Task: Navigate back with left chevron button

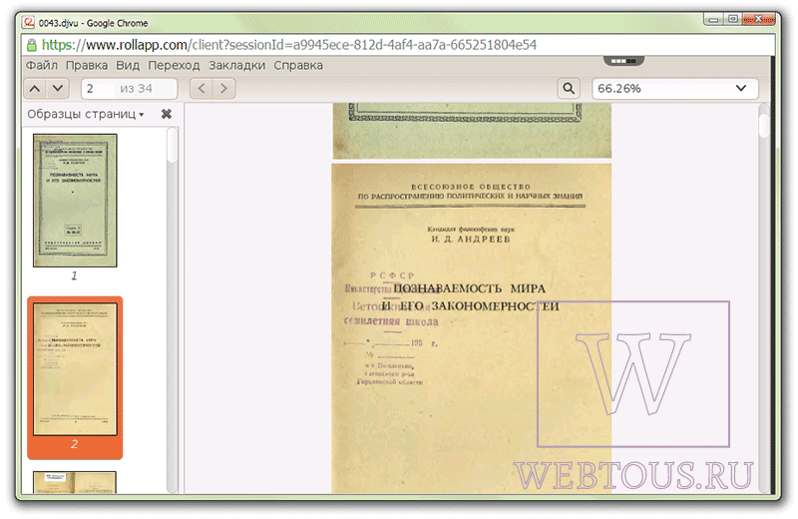Action: (x=201, y=89)
